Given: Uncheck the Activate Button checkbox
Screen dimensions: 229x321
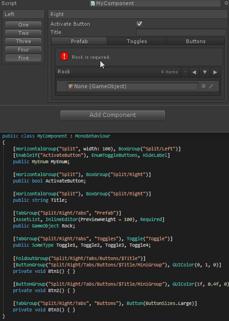Looking at the screenshot, I should 139,24.
